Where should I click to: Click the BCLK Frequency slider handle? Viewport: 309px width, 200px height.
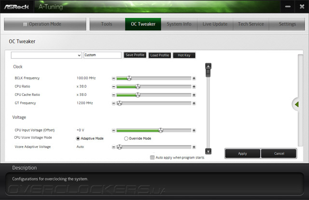coord(129,78)
